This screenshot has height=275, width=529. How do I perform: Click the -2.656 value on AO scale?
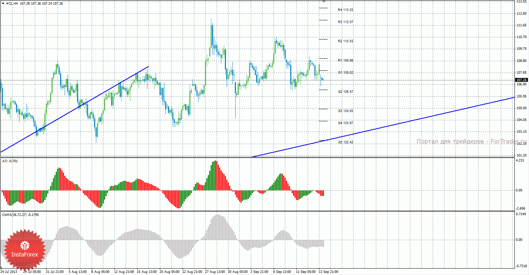click(x=520, y=208)
